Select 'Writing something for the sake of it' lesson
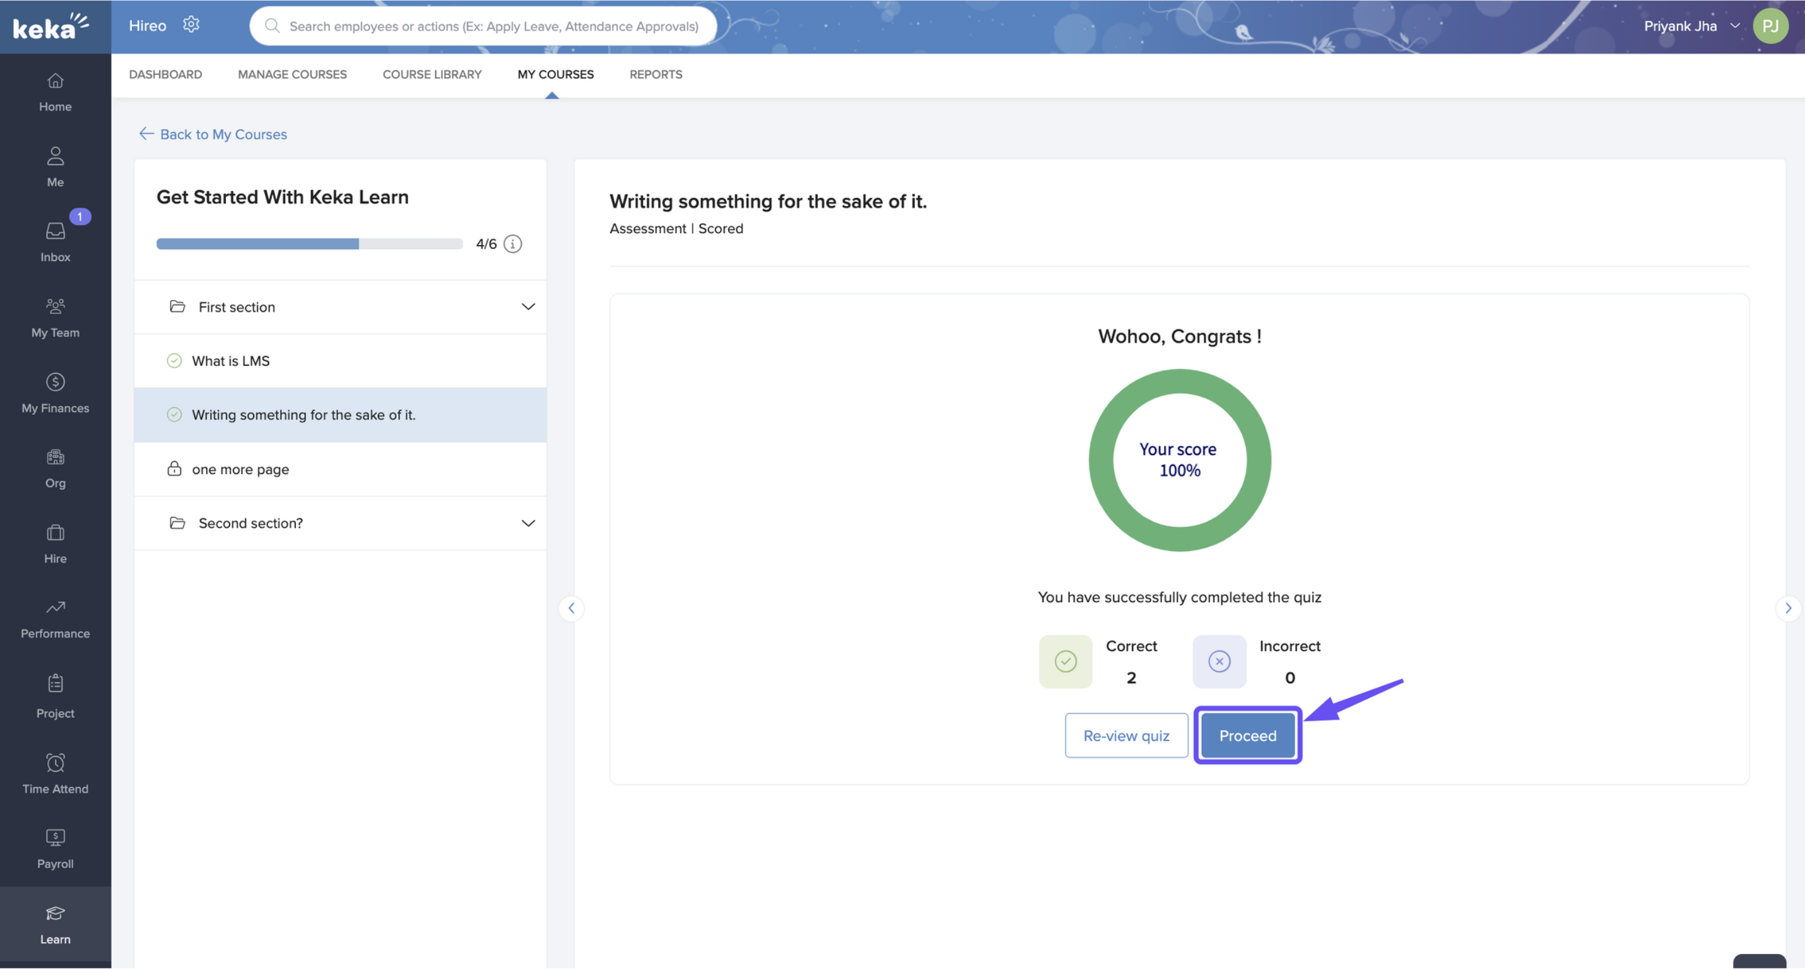1805x969 pixels. 303,414
